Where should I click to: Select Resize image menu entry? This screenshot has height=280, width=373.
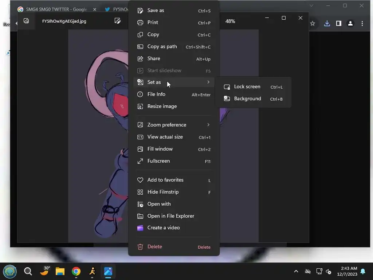coord(174,106)
